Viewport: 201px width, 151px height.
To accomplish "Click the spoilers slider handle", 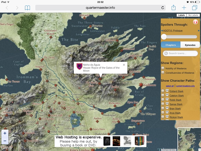I will (x=164, y=37).
